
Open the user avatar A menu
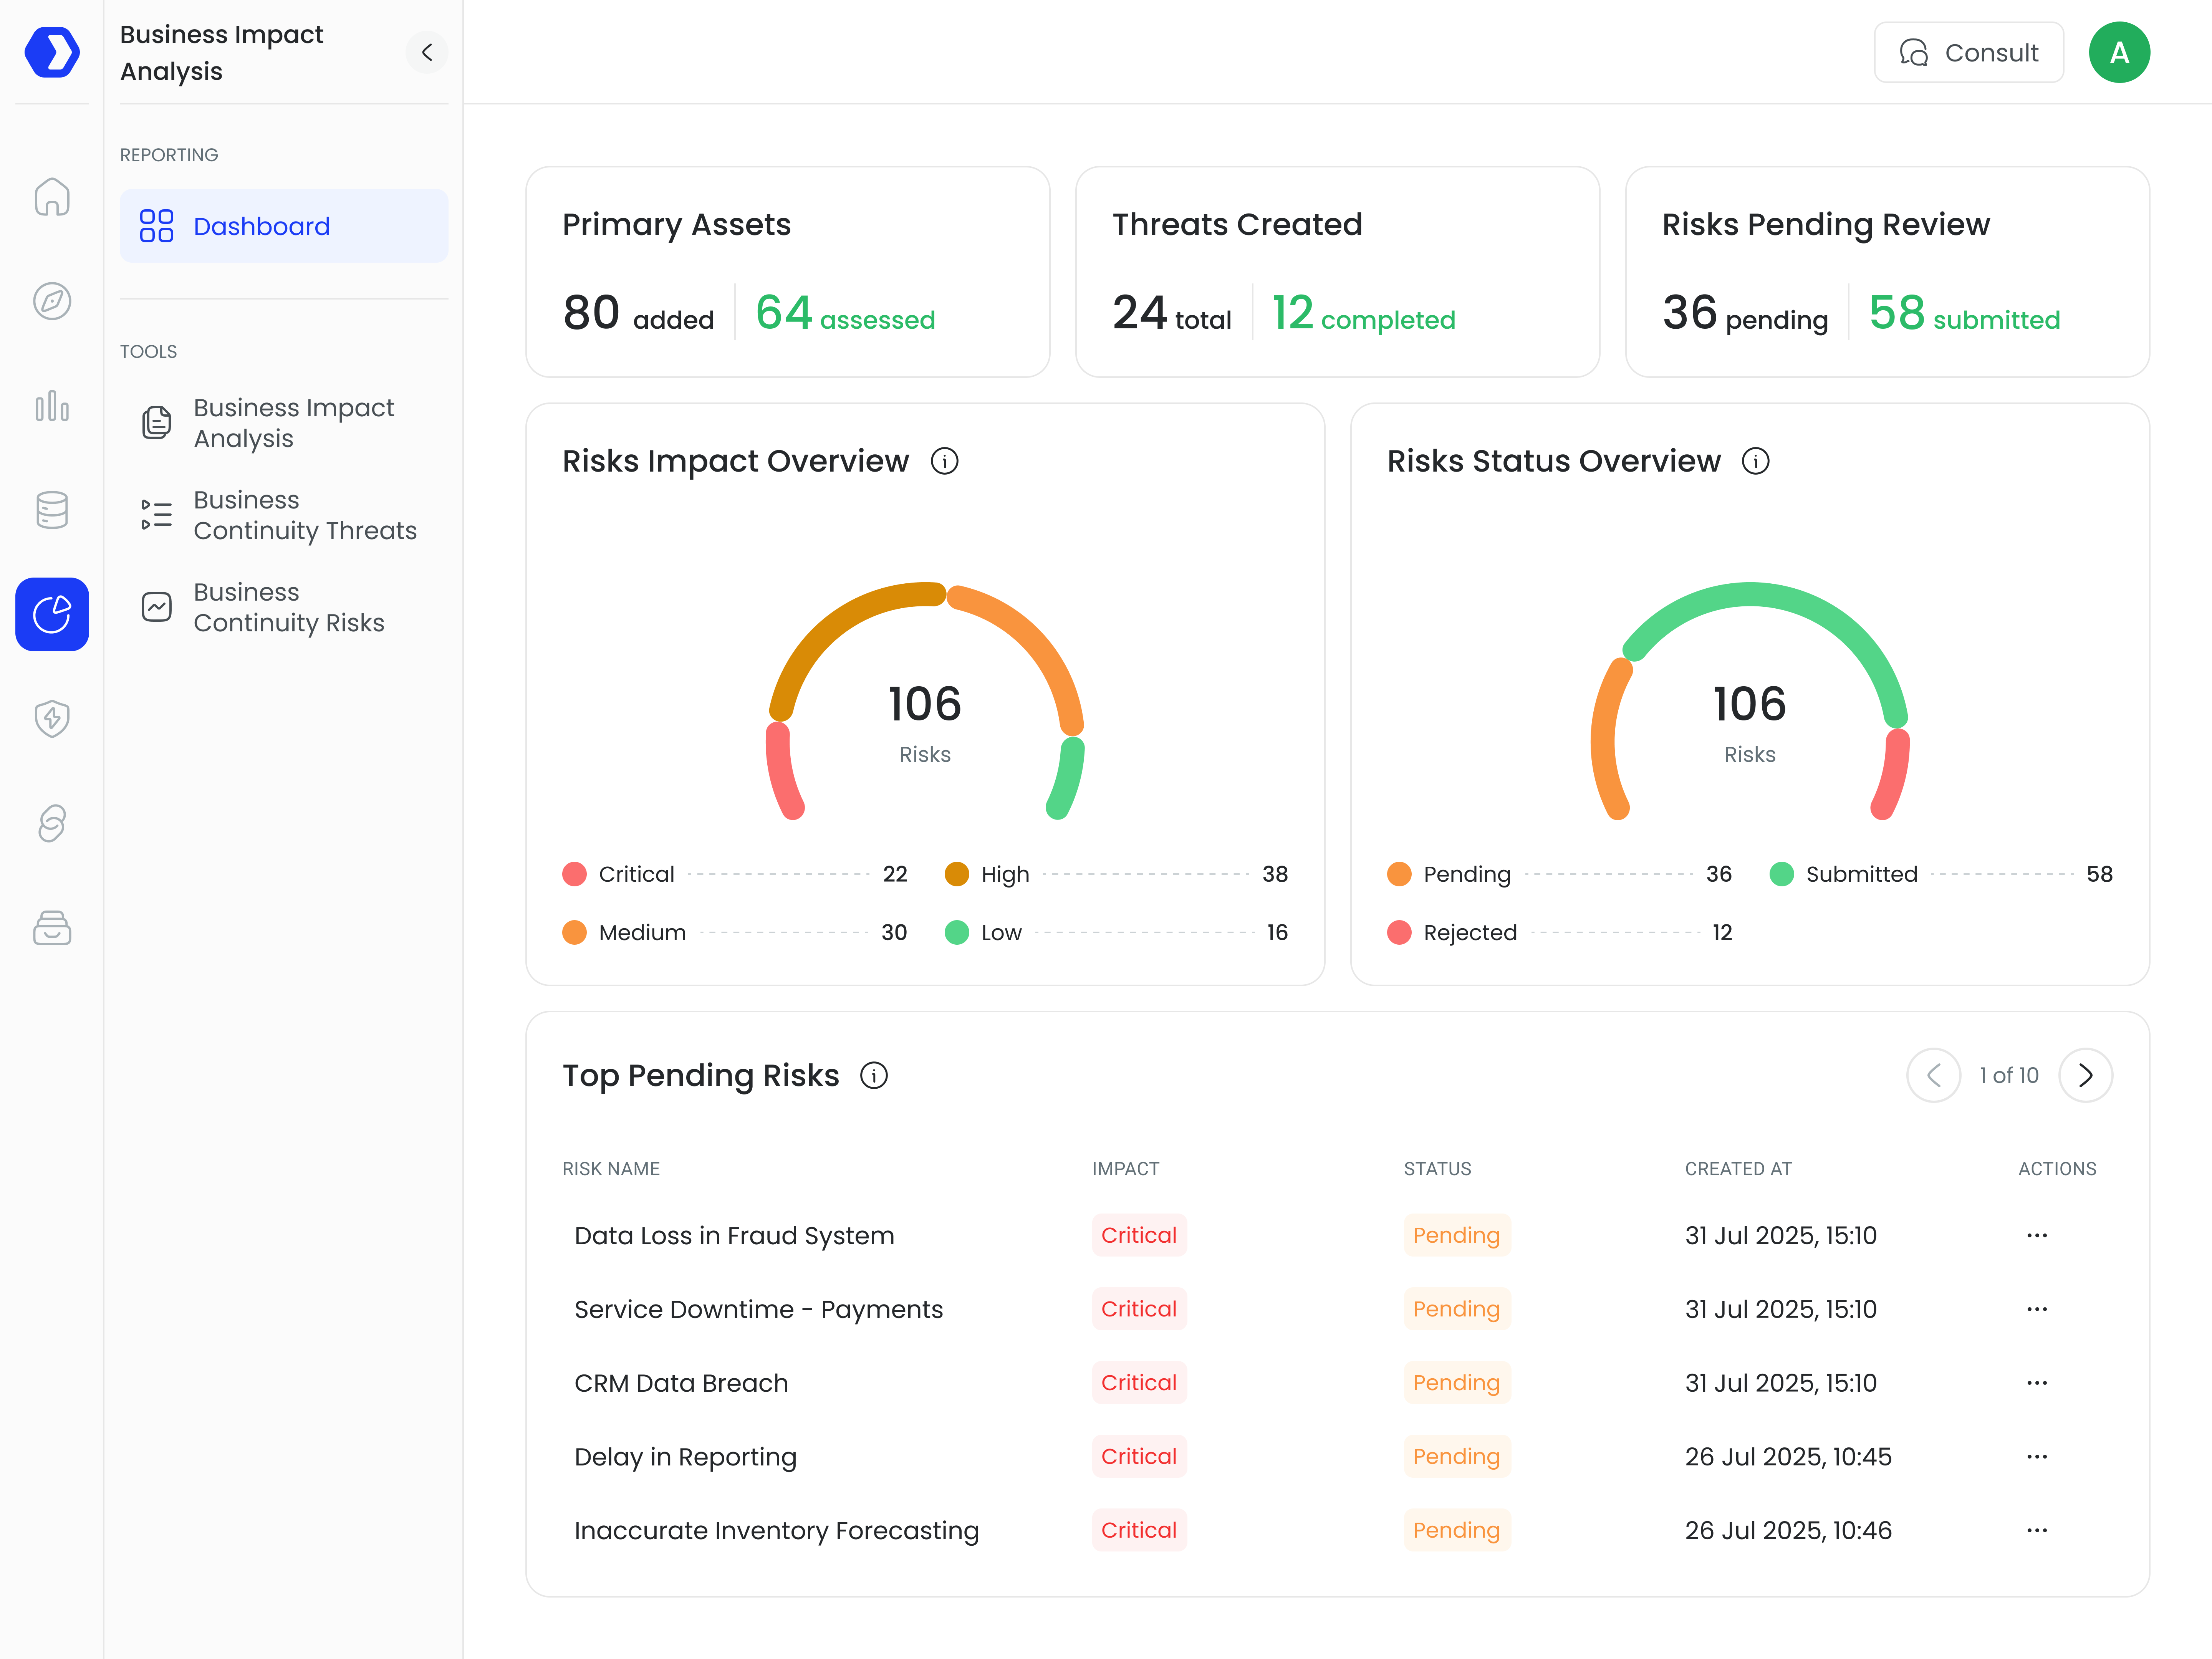2119,52
